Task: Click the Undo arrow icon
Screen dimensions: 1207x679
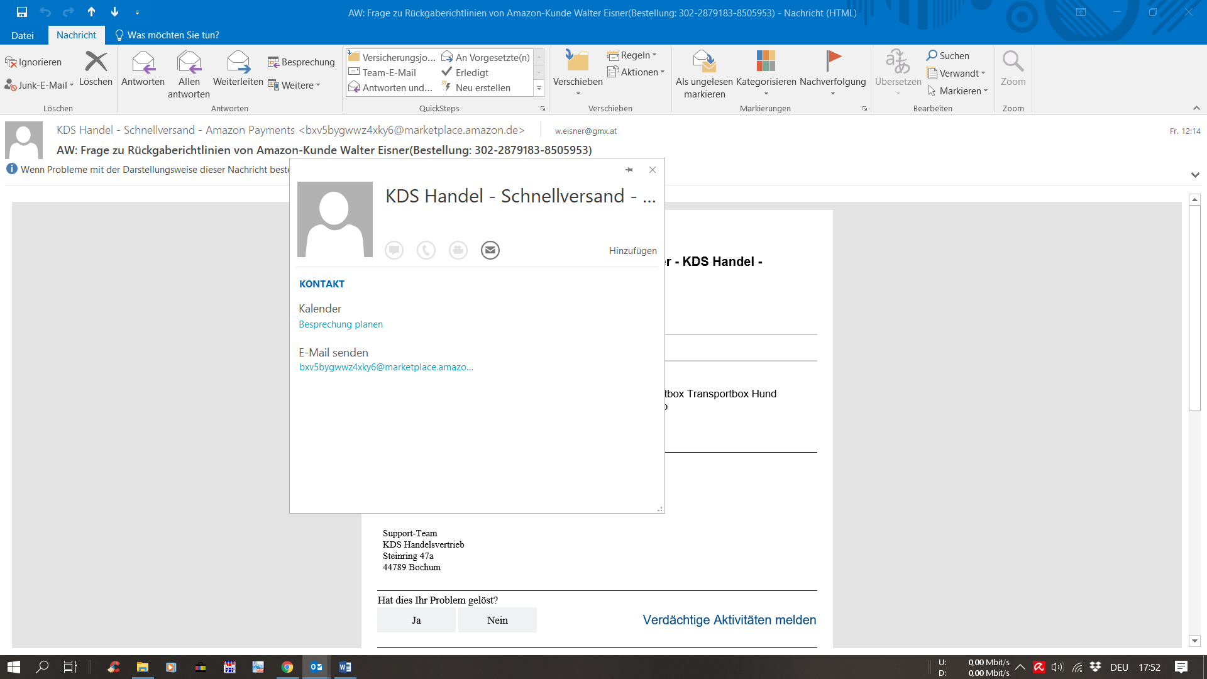Action: click(45, 12)
